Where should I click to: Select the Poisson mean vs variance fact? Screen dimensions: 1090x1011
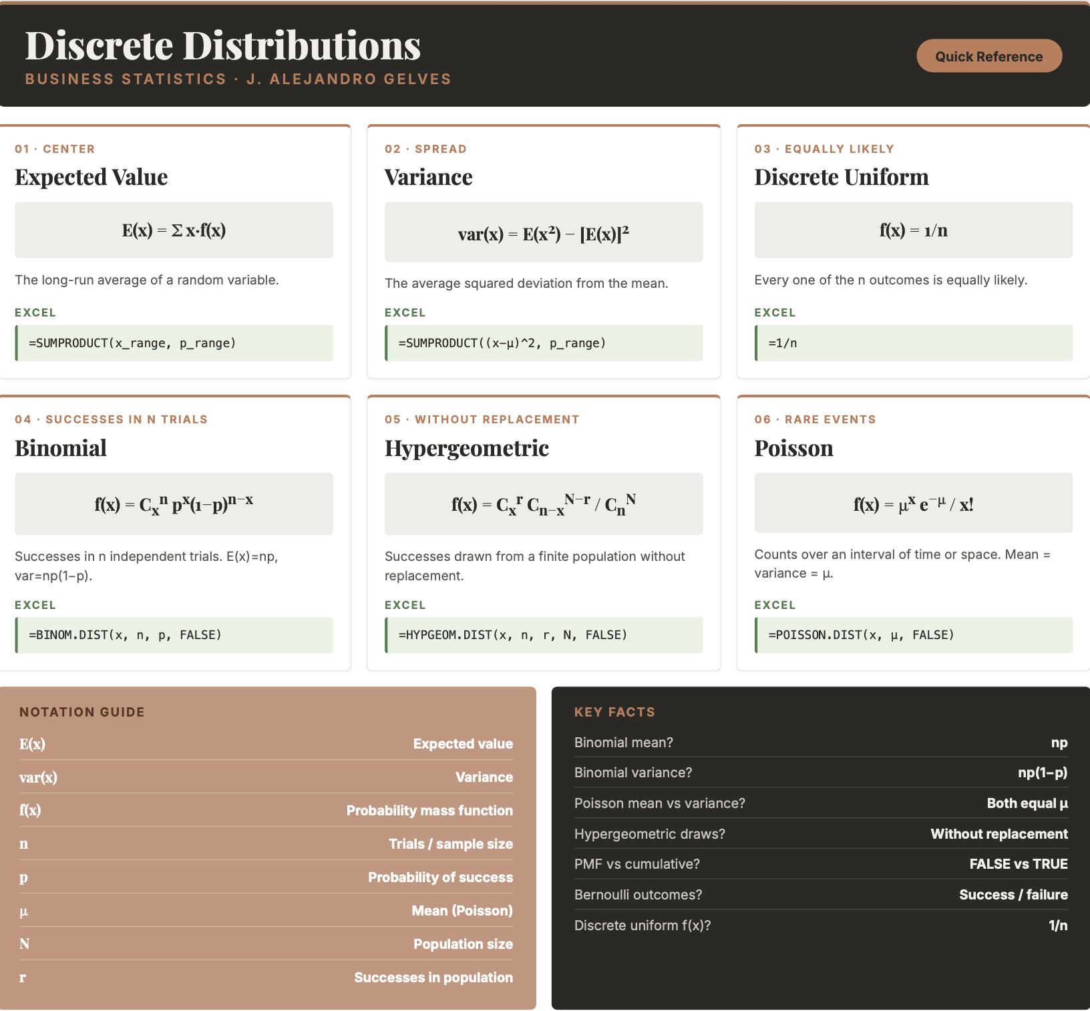821,803
